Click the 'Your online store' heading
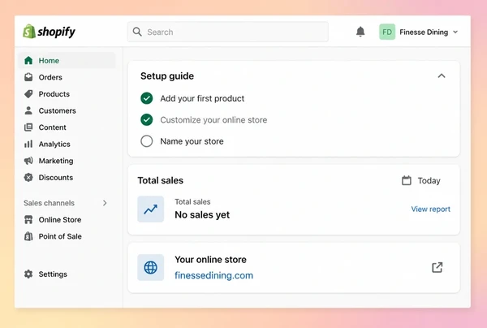The image size is (487, 328). (210, 259)
